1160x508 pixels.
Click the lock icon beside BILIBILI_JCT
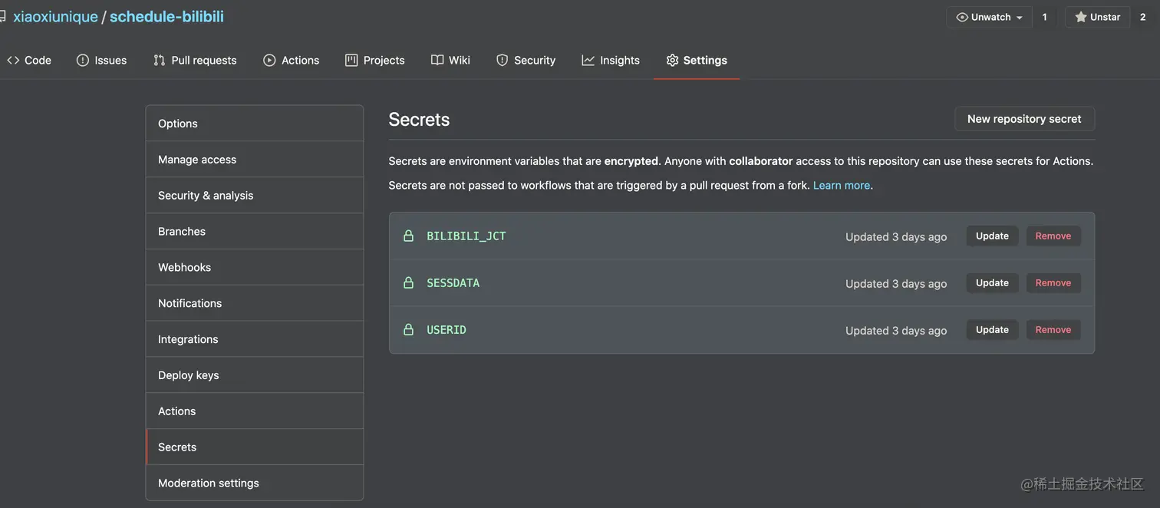409,236
